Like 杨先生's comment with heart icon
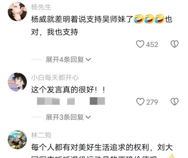Image resolution: width=188 pixels, height=158 pixels. click(140, 44)
